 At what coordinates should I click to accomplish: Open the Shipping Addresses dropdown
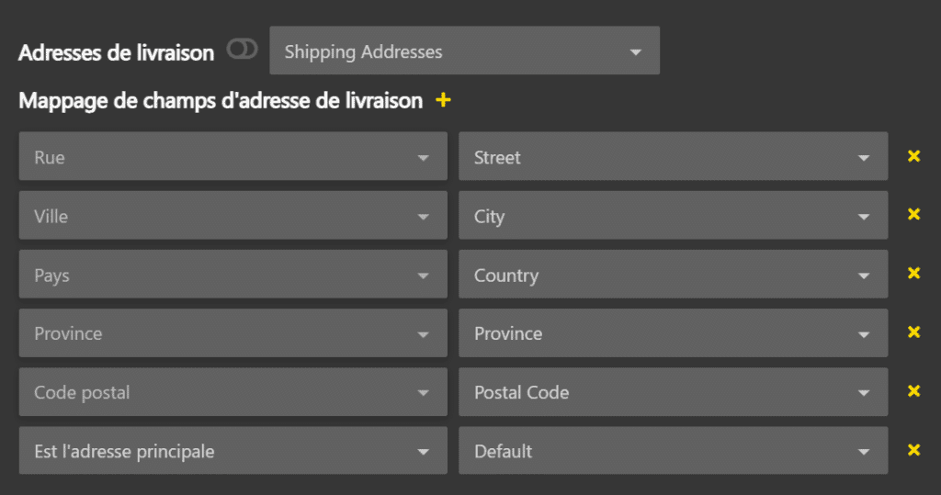(464, 51)
